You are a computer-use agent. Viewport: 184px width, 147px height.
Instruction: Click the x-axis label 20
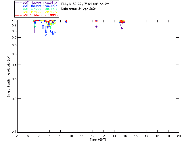coord(179,136)
